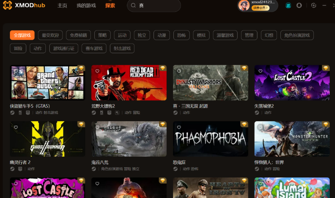Favorite Dynasty Warriors Origins heart icon

click(179, 71)
